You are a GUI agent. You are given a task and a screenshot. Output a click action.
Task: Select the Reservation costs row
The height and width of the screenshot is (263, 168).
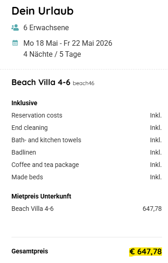87,115
